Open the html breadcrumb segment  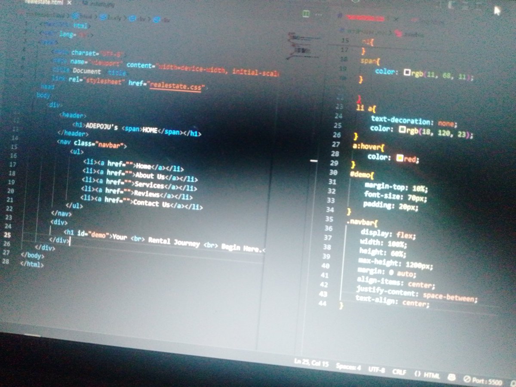click(x=83, y=16)
